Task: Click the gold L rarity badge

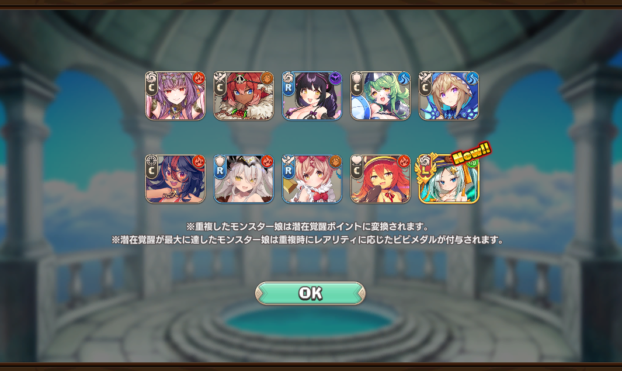Action: pos(425,171)
